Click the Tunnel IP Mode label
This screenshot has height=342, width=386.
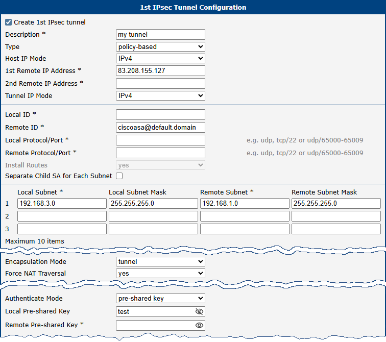[x=29, y=96]
